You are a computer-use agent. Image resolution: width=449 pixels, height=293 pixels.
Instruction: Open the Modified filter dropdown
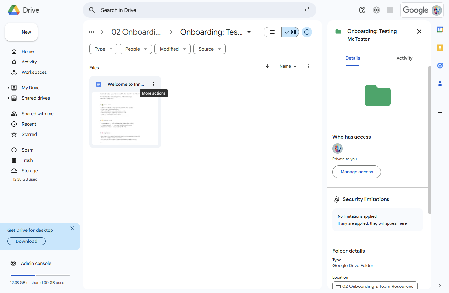172,49
